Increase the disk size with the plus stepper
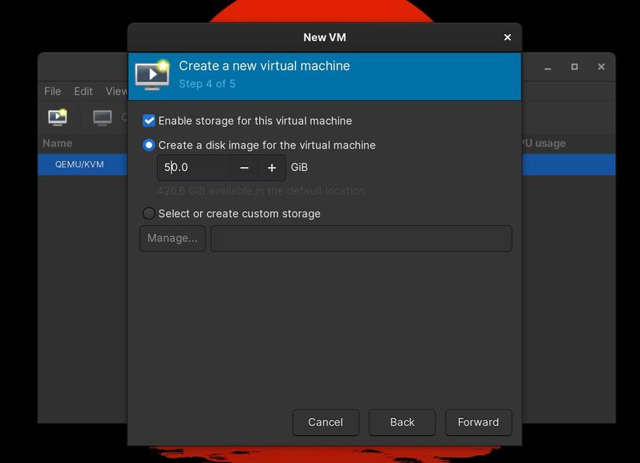The height and width of the screenshot is (463, 640). (x=270, y=167)
